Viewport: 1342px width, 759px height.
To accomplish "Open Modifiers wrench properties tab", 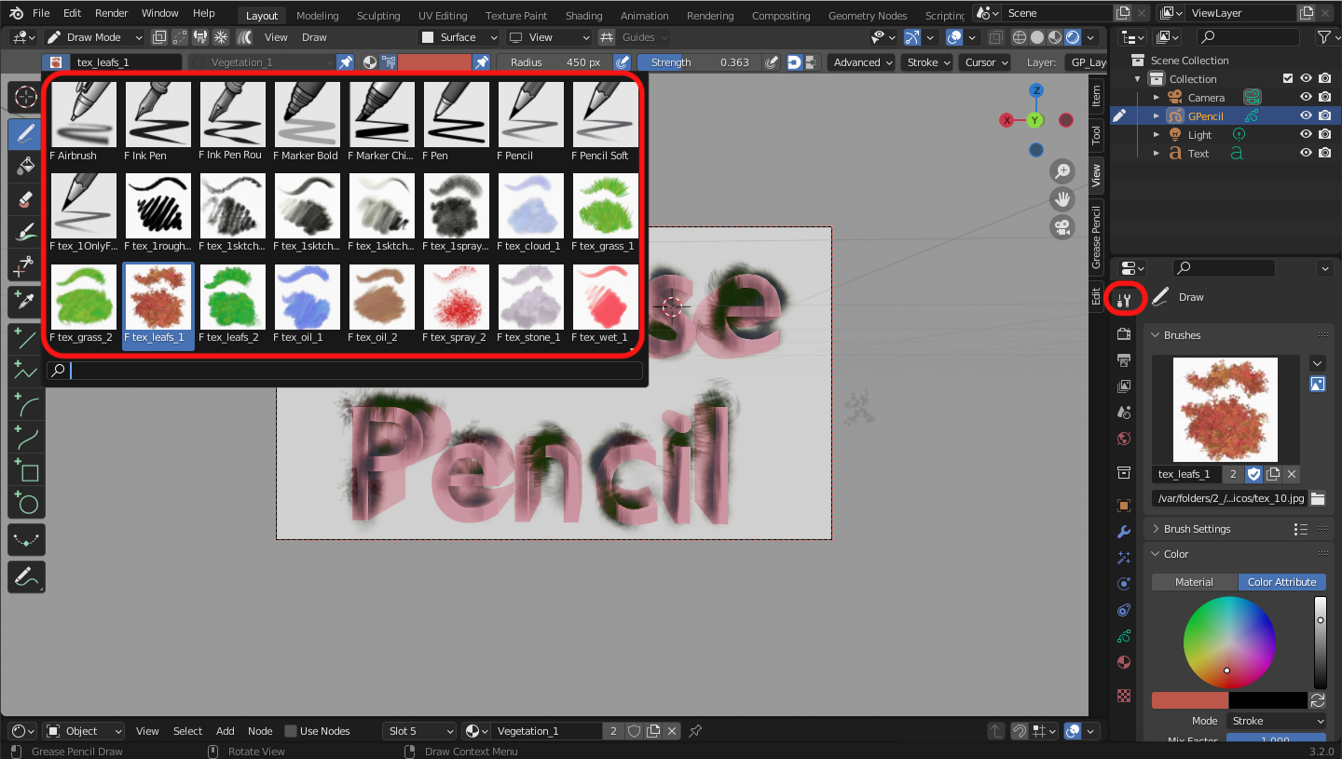I will (1124, 532).
